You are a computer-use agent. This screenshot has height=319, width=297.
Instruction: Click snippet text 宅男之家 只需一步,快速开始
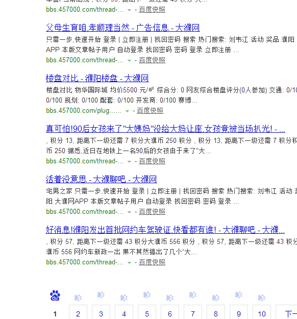pos(88,191)
